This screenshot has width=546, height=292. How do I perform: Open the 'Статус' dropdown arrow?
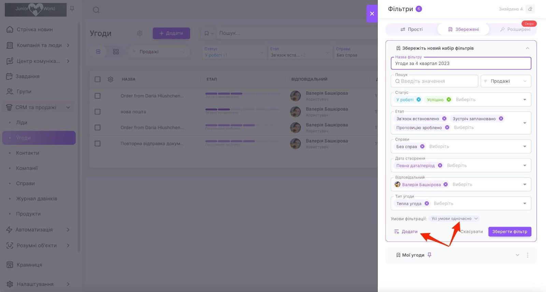[525, 100]
